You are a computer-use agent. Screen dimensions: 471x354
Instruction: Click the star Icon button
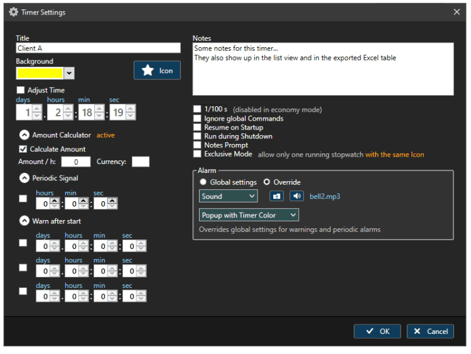coord(157,70)
